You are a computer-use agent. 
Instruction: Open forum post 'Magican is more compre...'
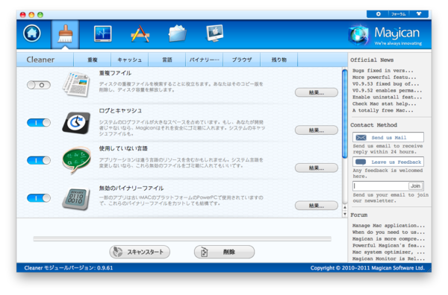pos(388,239)
